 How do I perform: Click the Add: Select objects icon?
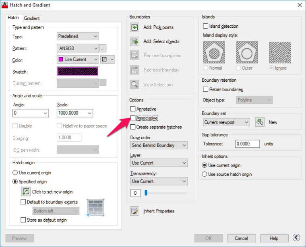134,41
